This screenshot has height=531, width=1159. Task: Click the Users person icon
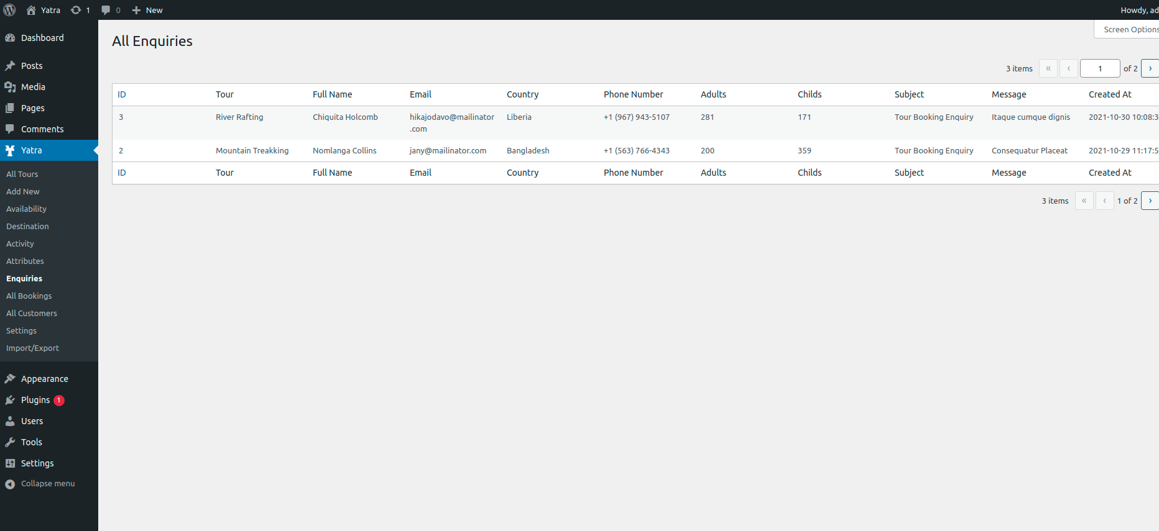pyautogui.click(x=10, y=421)
